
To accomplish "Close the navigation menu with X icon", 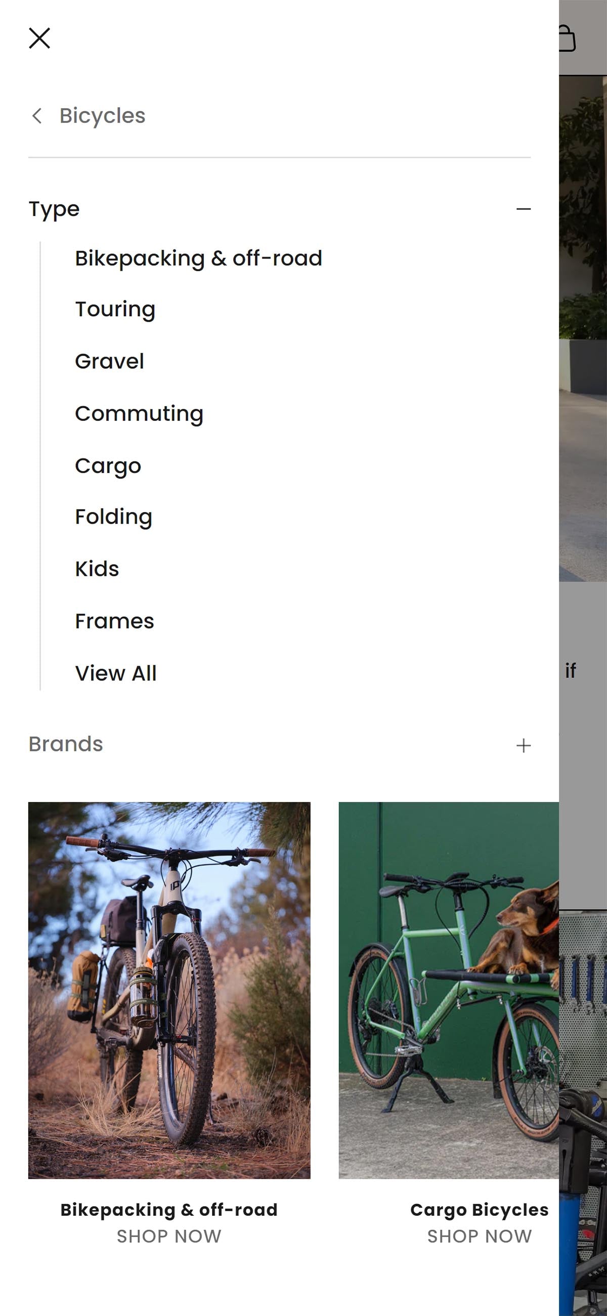I will click(x=39, y=38).
